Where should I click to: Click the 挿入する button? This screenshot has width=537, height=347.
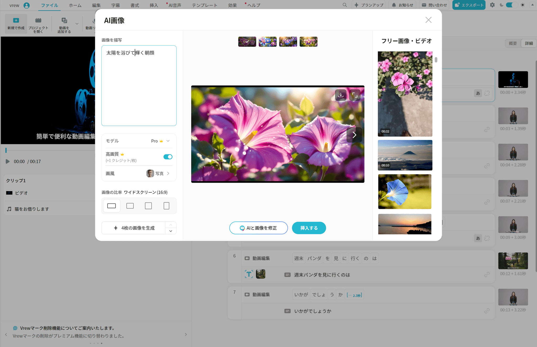(309, 228)
